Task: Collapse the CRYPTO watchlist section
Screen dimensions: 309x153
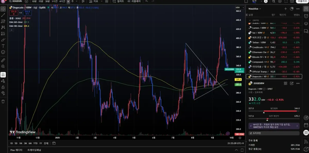Action: pos(250,20)
